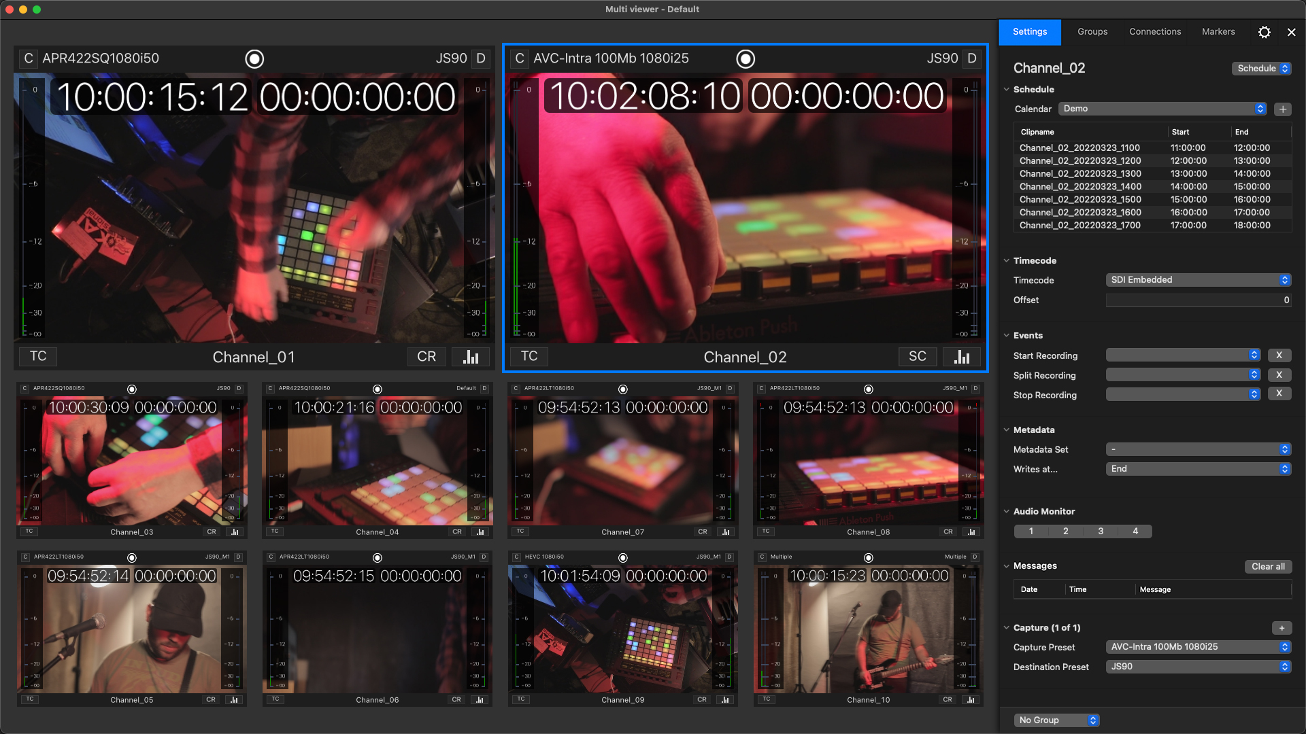Viewport: 1306px width, 734px height.
Task: Select audio monitor channel 3
Action: point(1101,531)
